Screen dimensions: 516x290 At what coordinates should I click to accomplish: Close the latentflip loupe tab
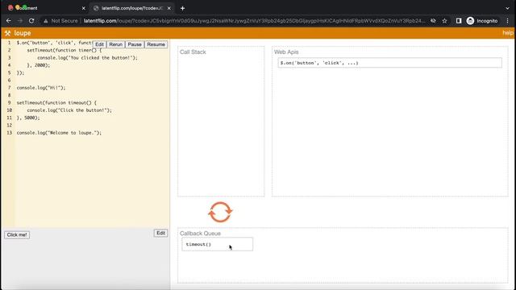pyautogui.click(x=169, y=8)
